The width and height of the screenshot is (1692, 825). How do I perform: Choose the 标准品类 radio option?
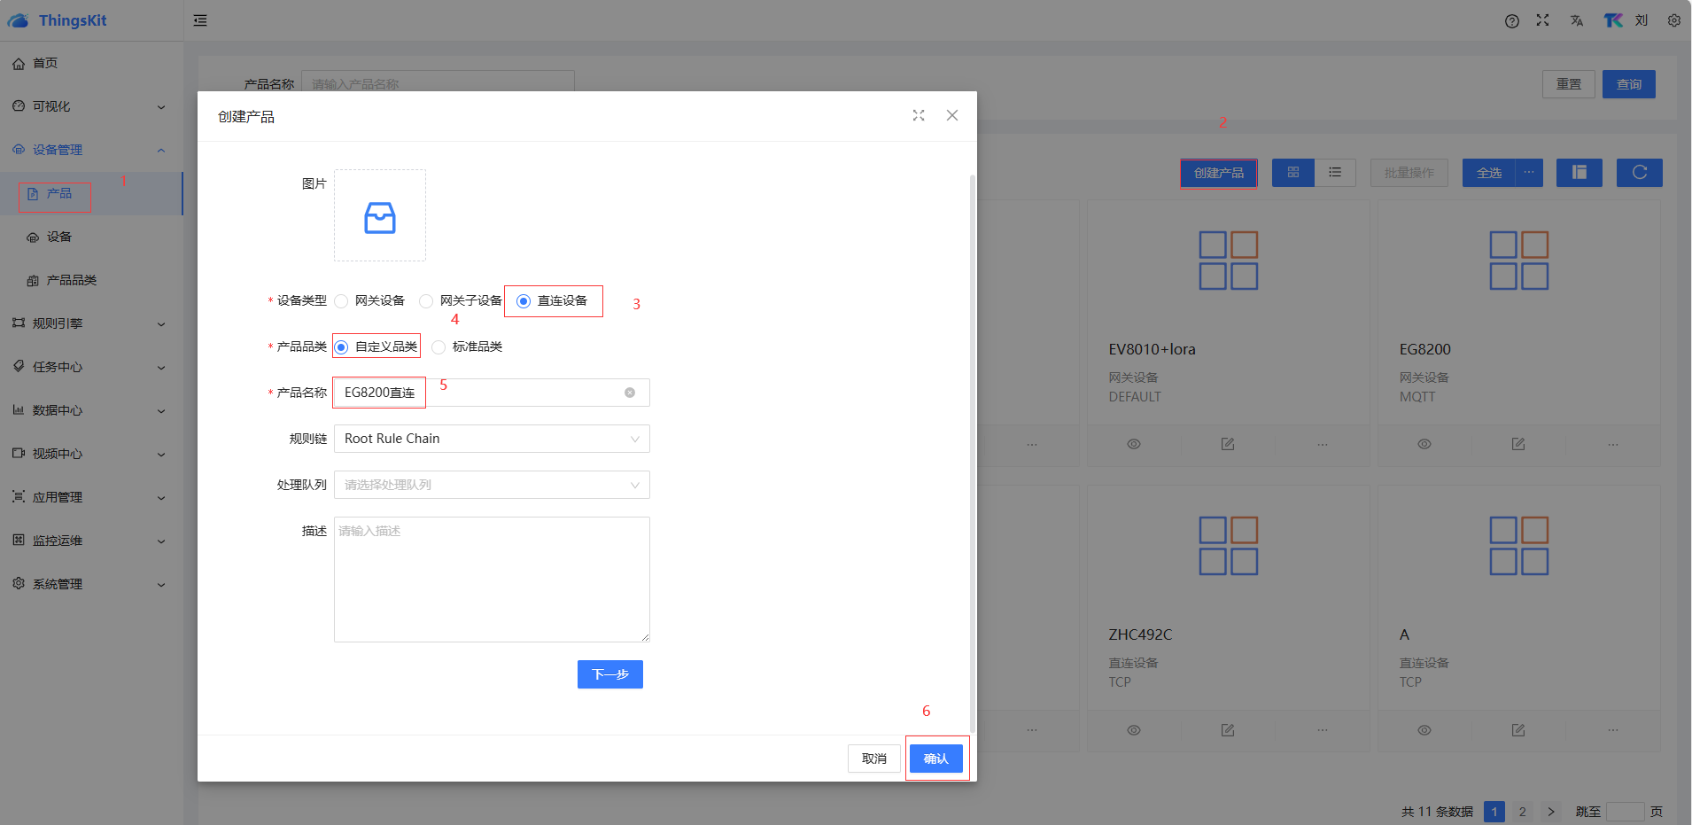(x=439, y=347)
